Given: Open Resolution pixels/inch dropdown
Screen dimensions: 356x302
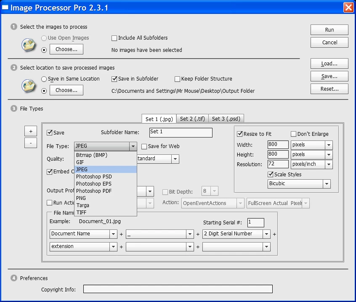Looking at the screenshot, I should pos(329,164).
